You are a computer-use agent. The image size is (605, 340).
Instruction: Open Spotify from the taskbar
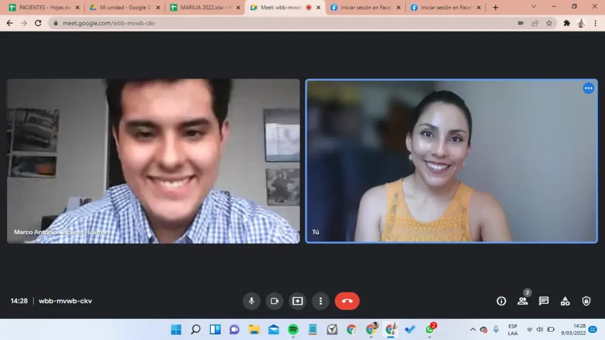click(293, 329)
